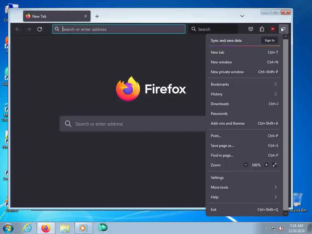Open Sync and save data
Screen dimensions: 312x234
pos(226,41)
